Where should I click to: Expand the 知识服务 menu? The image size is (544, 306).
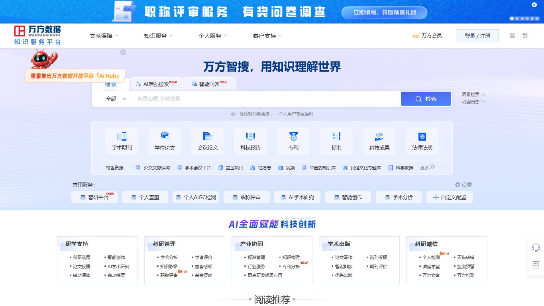pos(158,36)
